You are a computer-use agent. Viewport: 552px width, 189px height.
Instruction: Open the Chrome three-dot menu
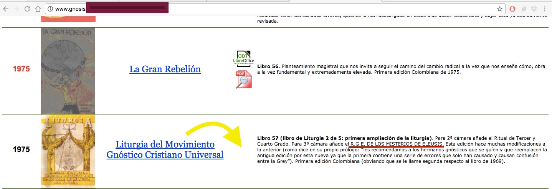[x=545, y=9]
